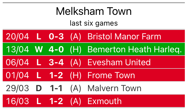Select the D draw result letter
187x110 pixels.
(x=39, y=88)
